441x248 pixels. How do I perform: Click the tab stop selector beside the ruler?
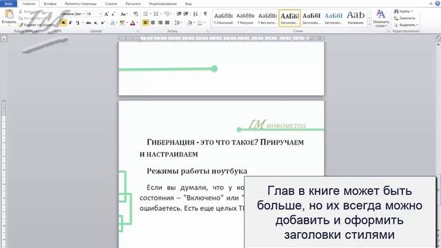pyautogui.click(x=3, y=39)
